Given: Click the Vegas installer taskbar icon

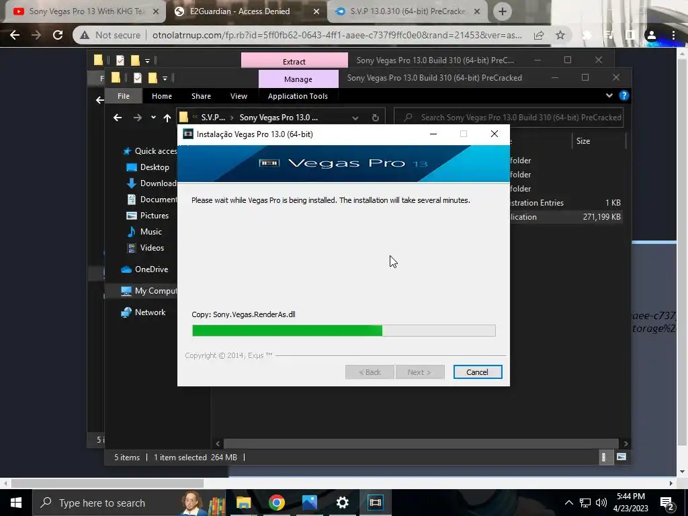Looking at the screenshot, I should point(375,503).
